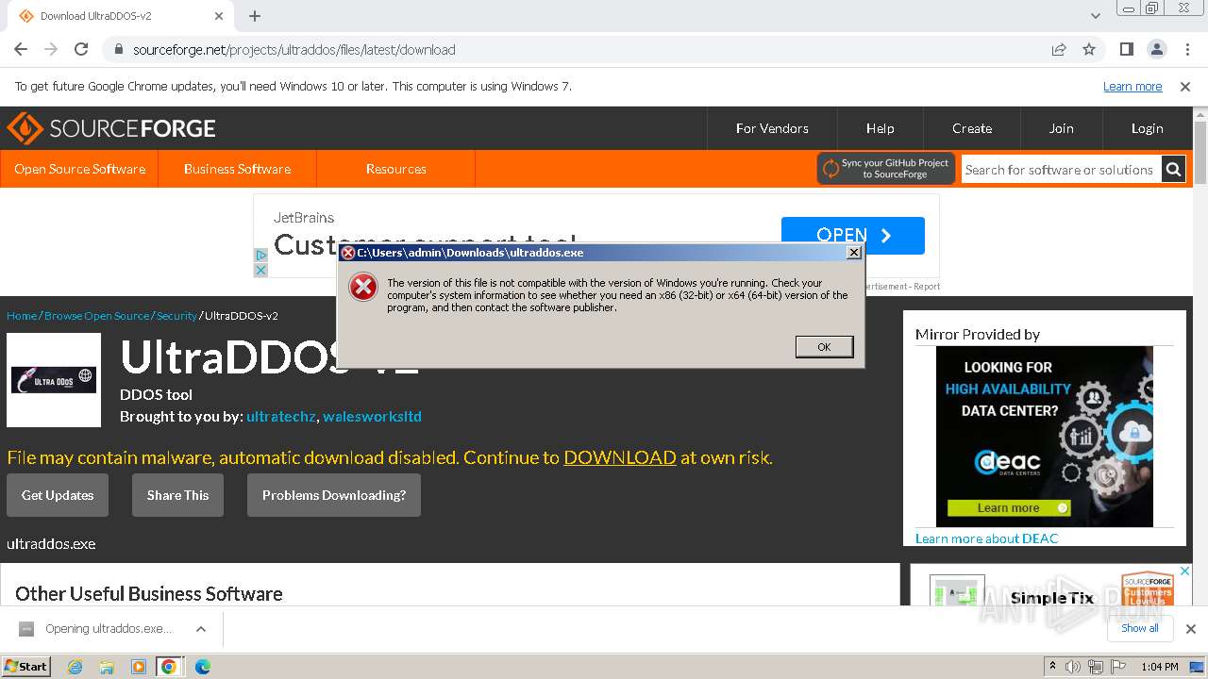Image resolution: width=1208 pixels, height=679 pixels.
Task: Open Windows Explorer from taskbar
Action: (107, 667)
